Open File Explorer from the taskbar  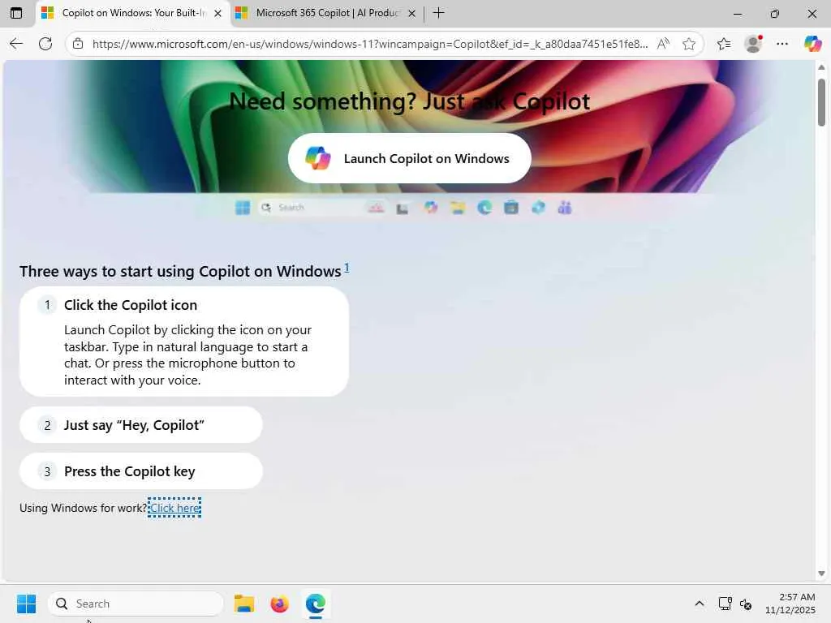pyautogui.click(x=243, y=604)
